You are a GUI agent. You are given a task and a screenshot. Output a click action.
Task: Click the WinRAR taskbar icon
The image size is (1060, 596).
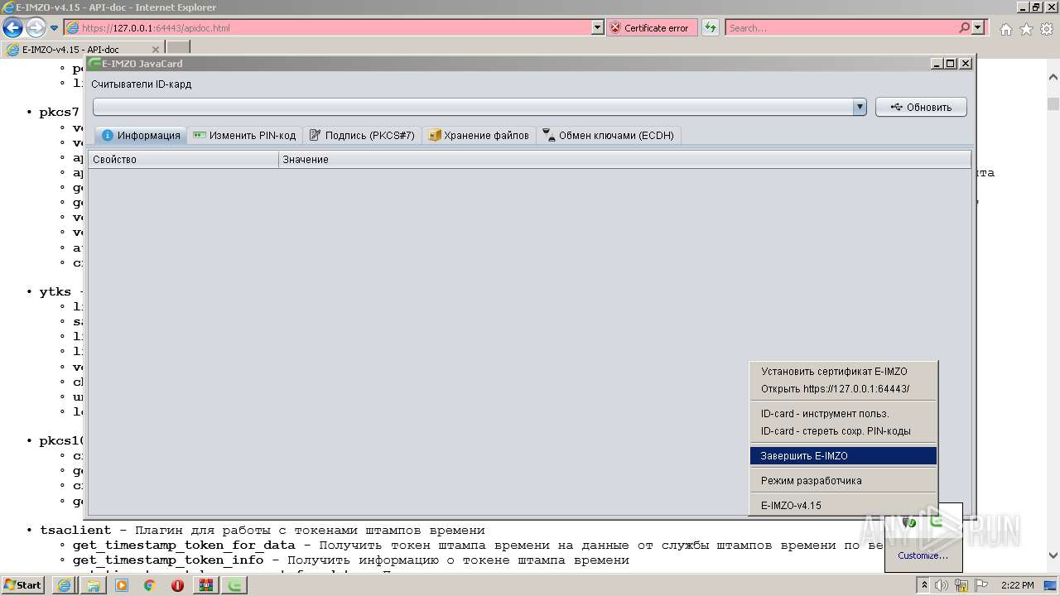(x=206, y=585)
